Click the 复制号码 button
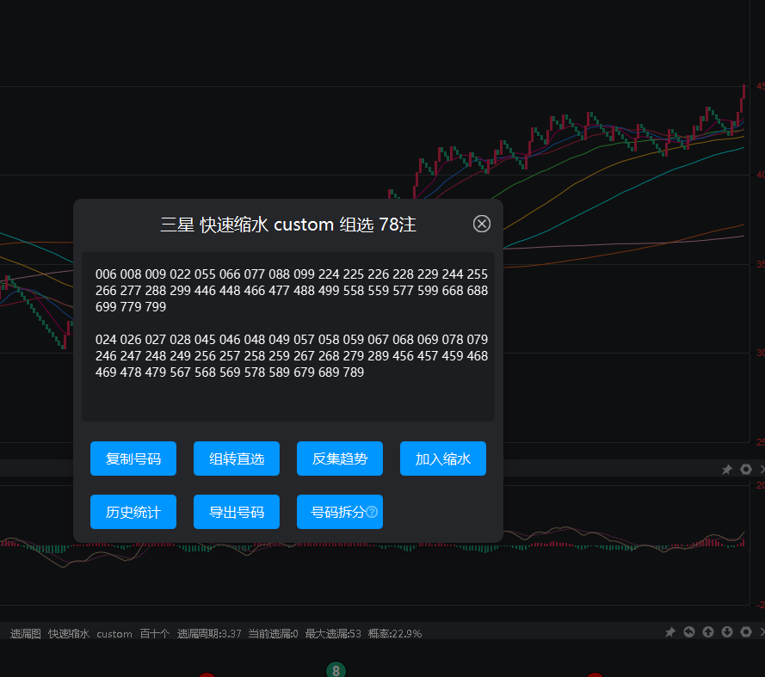 coord(133,459)
